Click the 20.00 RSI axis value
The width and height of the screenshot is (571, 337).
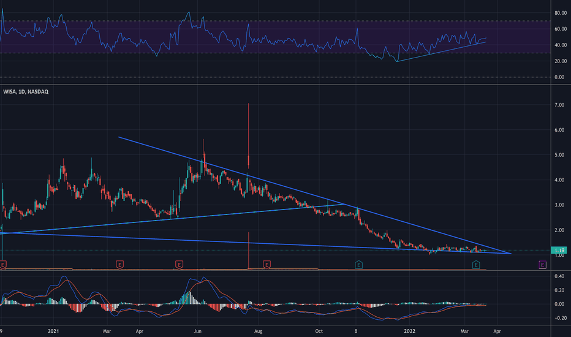(561, 61)
